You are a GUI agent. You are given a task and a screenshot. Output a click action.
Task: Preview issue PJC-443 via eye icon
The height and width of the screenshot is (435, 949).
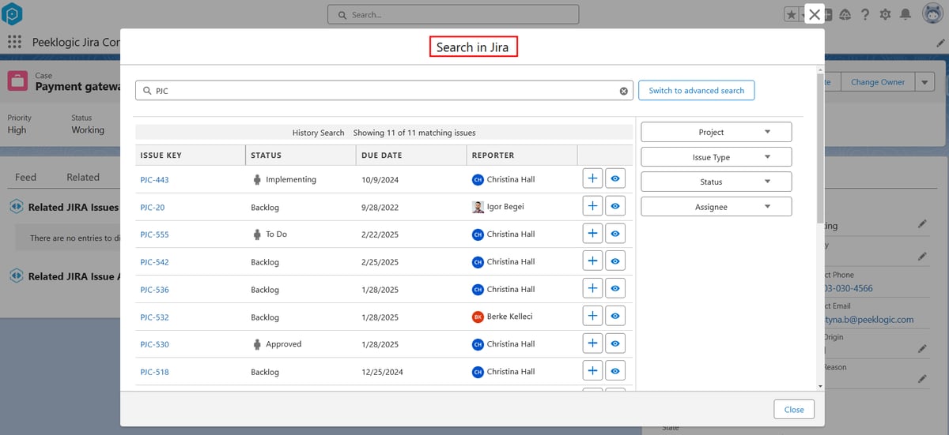coord(615,179)
